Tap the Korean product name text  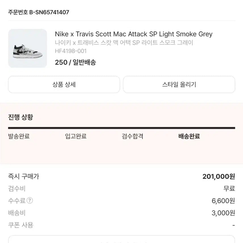tap(124, 43)
